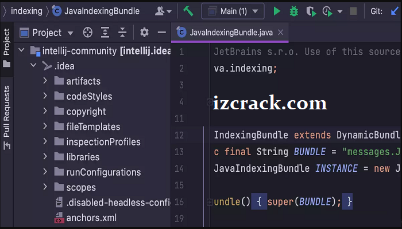402x229 pixels.
Task: Open profiler run options dropdown arrow
Action: 340,11
